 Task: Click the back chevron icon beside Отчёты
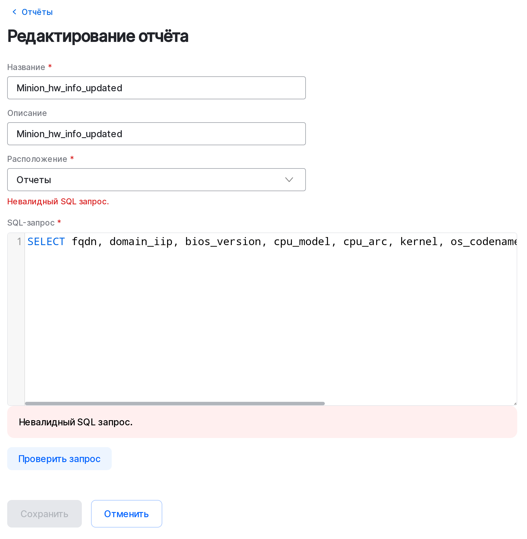tap(14, 12)
